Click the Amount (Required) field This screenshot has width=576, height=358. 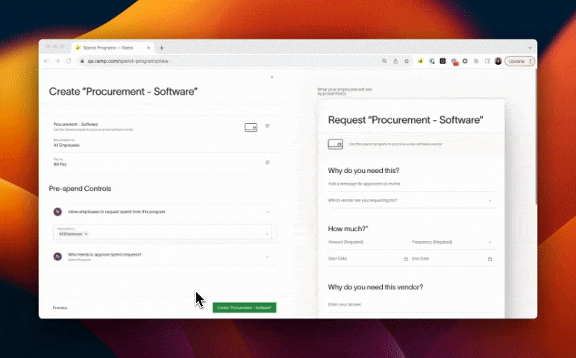pos(367,242)
